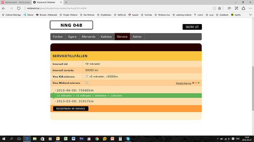Open the YouTube bookmark
Image resolution: width=254 pixels, height=142 pixels.
tap(146, 15)
